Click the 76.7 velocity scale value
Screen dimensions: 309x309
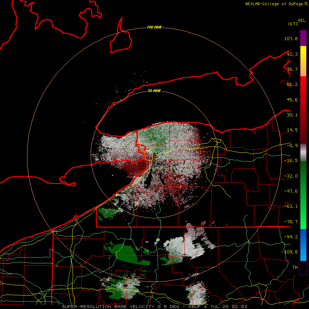click(x=292, y=69)
